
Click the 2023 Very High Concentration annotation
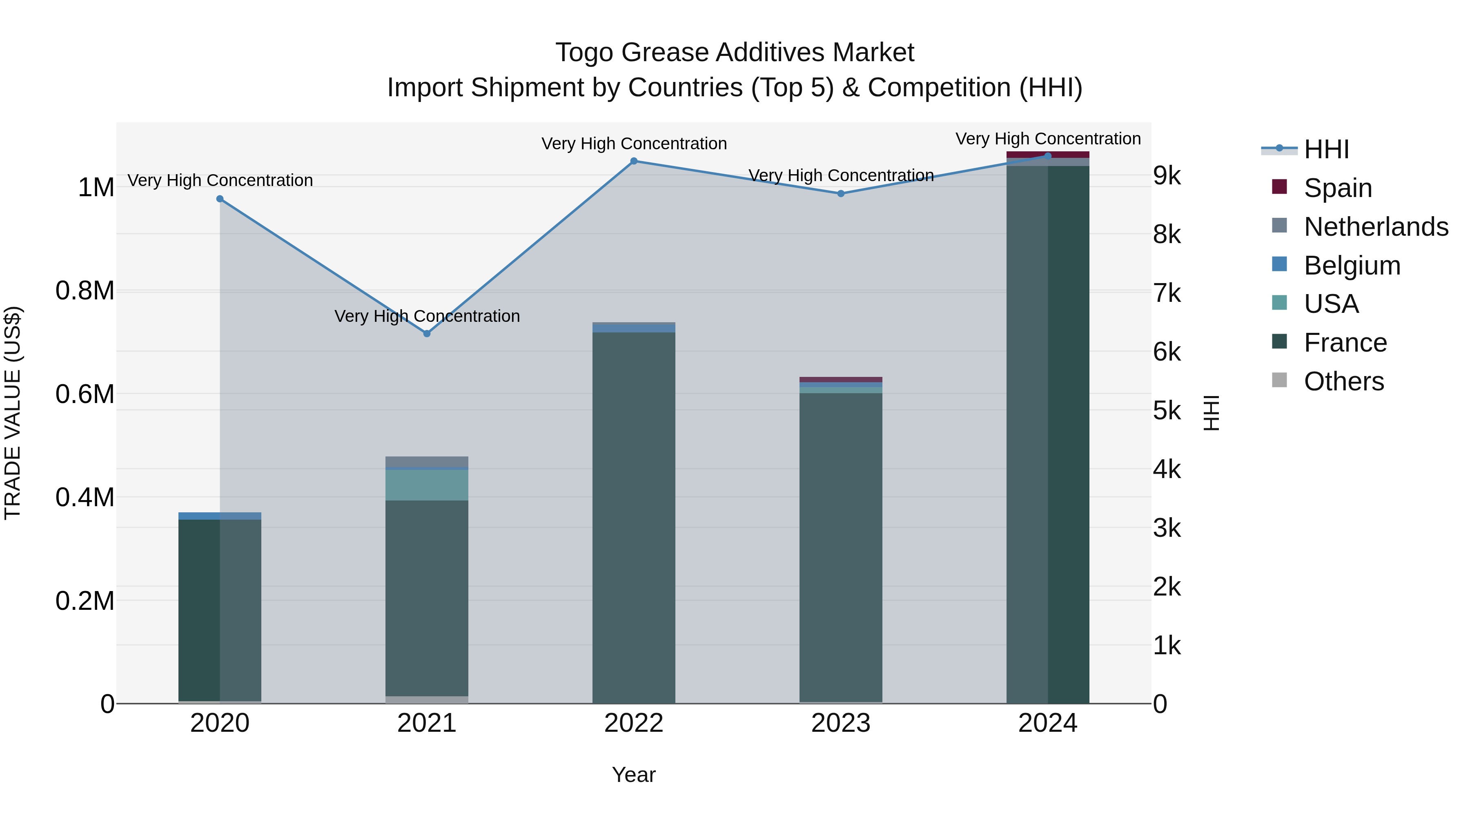click(x=841, y=175)
